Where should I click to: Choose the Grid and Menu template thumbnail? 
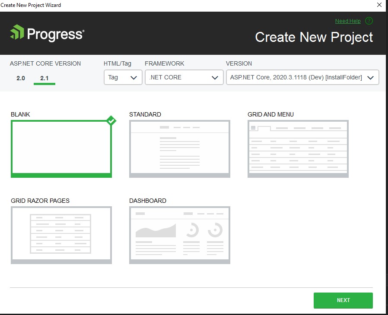(x=298, y=149)
